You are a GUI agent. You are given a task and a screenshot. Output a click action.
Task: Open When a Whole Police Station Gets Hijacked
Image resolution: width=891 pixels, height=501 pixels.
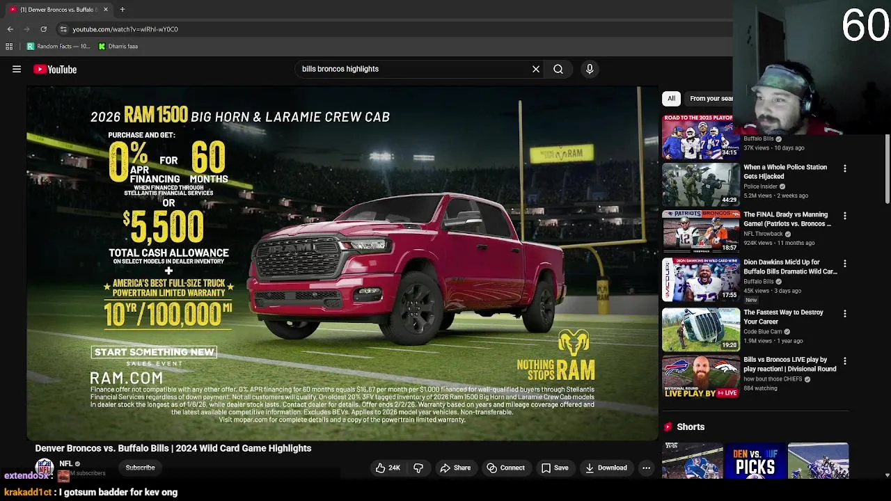click(785, 172)
